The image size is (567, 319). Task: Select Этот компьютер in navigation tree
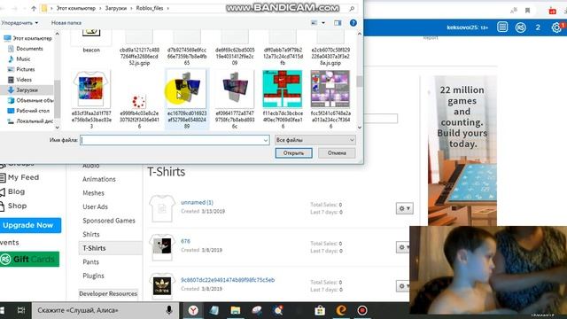click(28, 38)
